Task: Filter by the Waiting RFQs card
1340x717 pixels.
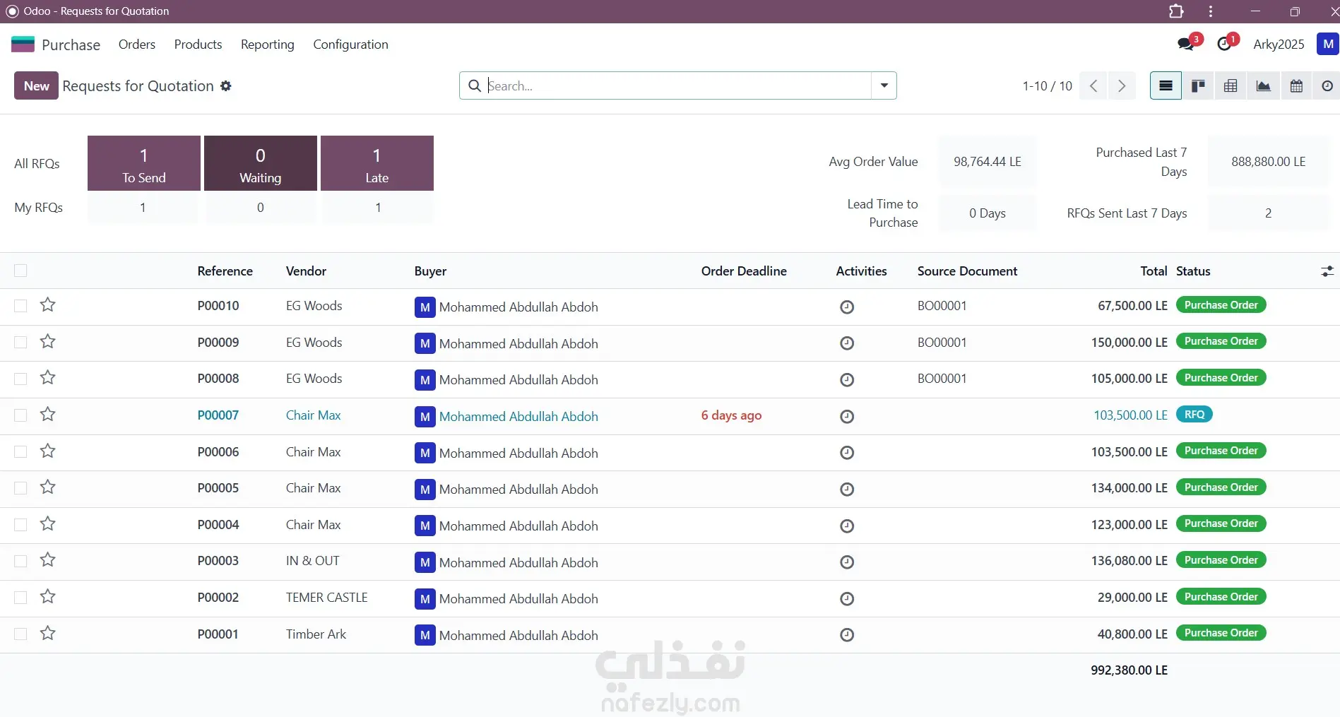Action: coord(261,163)
